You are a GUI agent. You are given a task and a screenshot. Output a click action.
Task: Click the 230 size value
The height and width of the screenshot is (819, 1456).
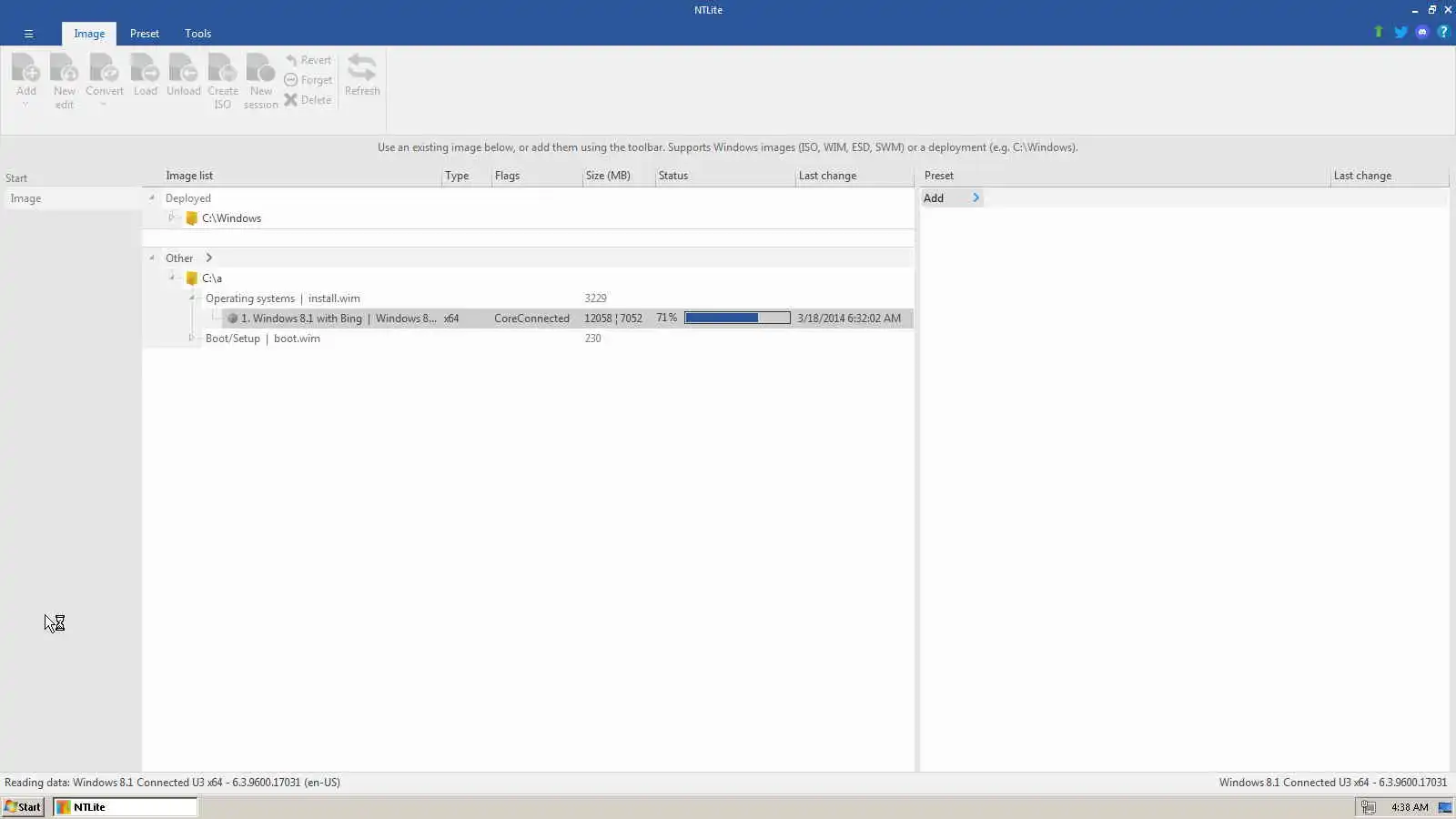592,339
